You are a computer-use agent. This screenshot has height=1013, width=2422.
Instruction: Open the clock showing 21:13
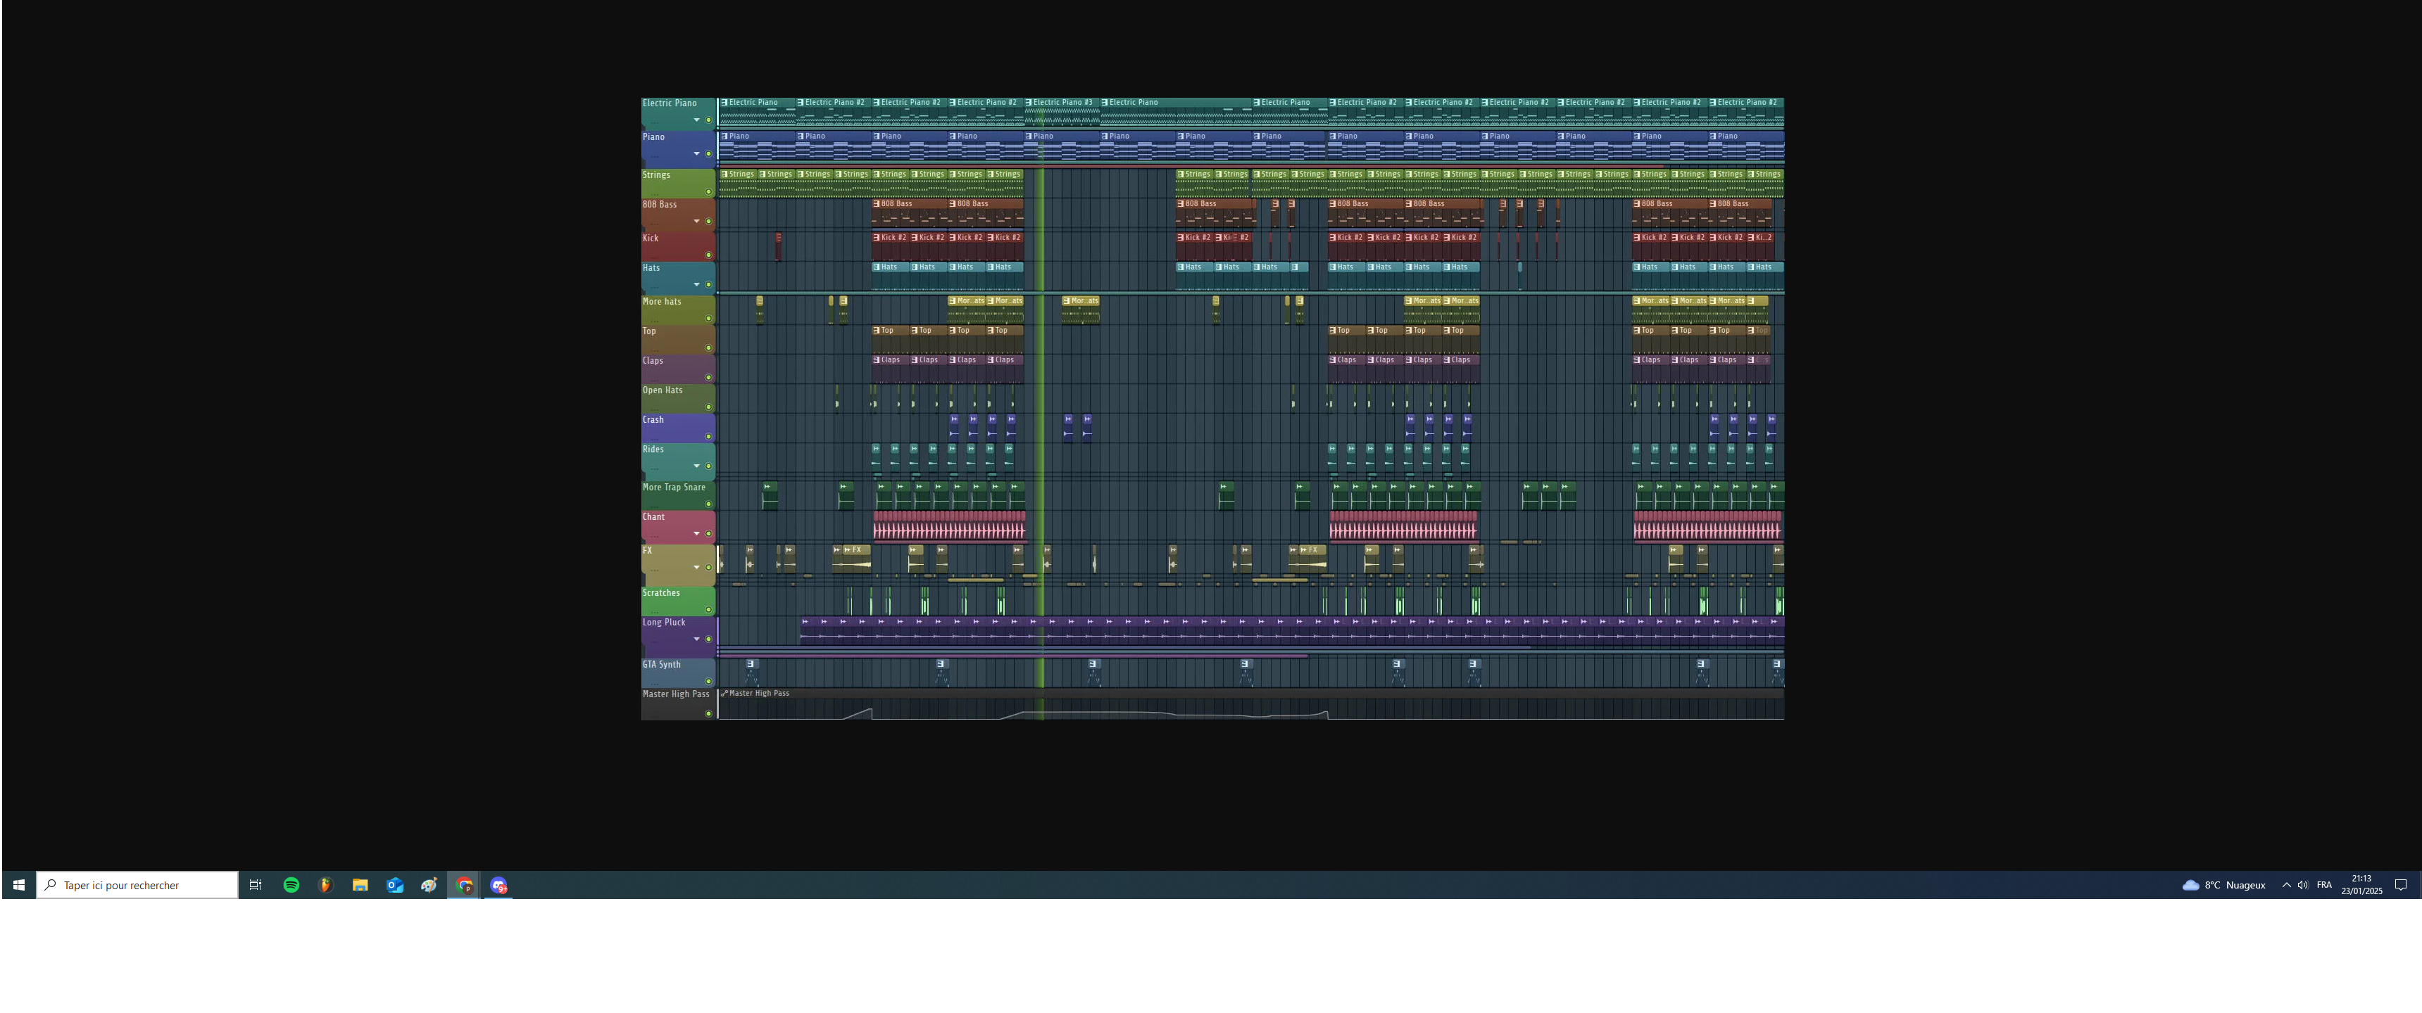[x=2362, y=885]
